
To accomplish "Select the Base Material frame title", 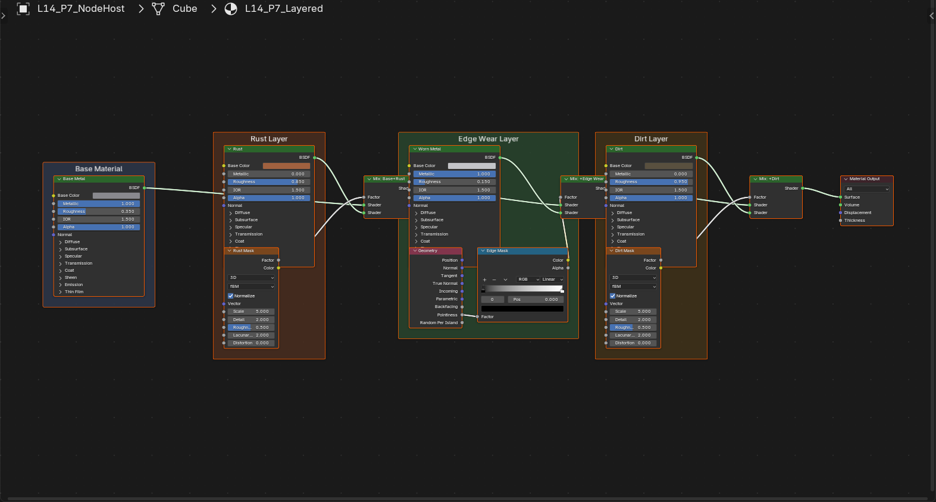I will 99,169.
